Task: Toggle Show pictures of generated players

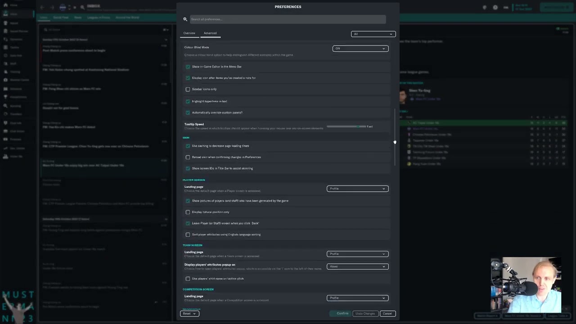Action: tap(188, 201)
